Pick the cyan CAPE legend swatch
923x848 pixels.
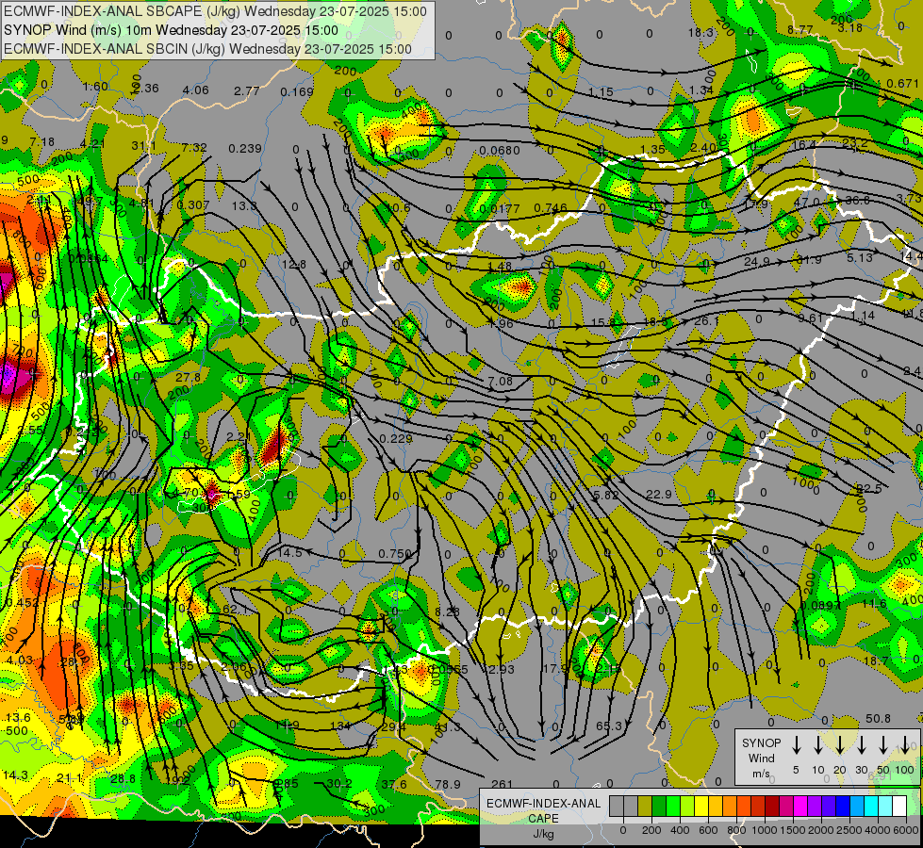[x=870, y=807]
